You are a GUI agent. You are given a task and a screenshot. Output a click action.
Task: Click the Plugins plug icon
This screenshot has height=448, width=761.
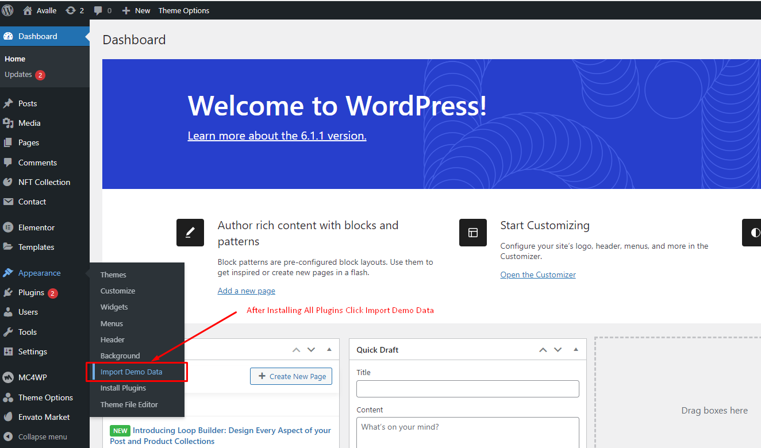[8, 292]
